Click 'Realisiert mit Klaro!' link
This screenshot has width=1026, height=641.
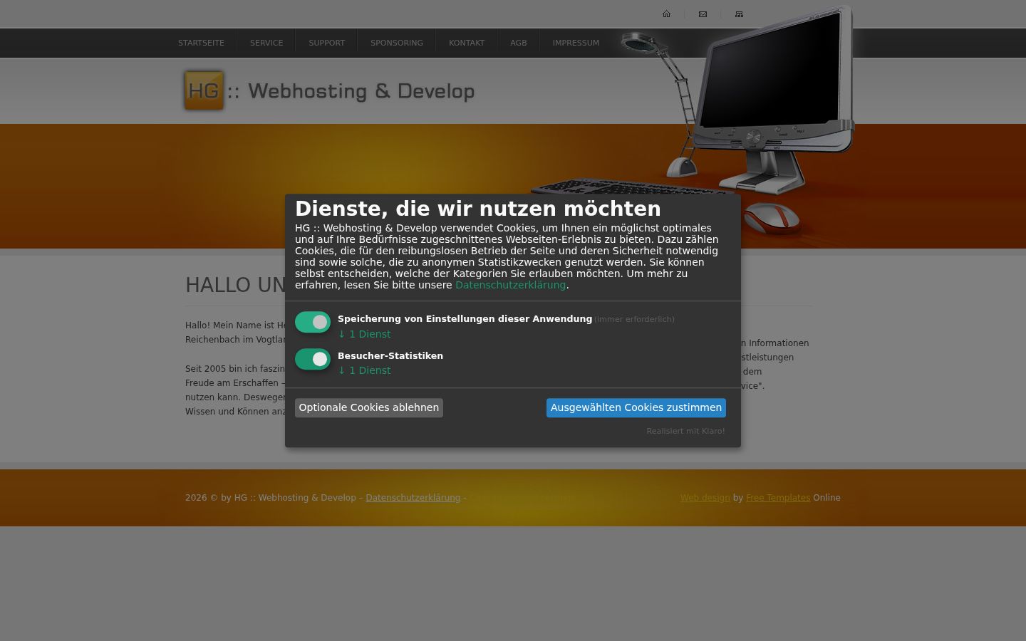click(685, 431)
